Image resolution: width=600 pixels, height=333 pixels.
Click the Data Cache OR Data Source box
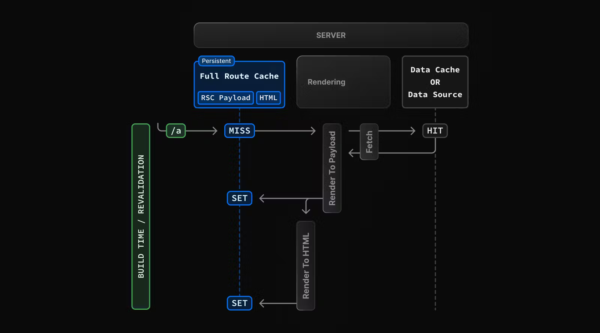pos(435,82)
